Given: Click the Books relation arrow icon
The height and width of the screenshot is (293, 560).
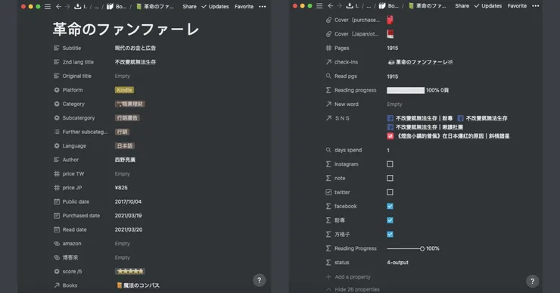Looking at the screenshot, I should point(57,285).
